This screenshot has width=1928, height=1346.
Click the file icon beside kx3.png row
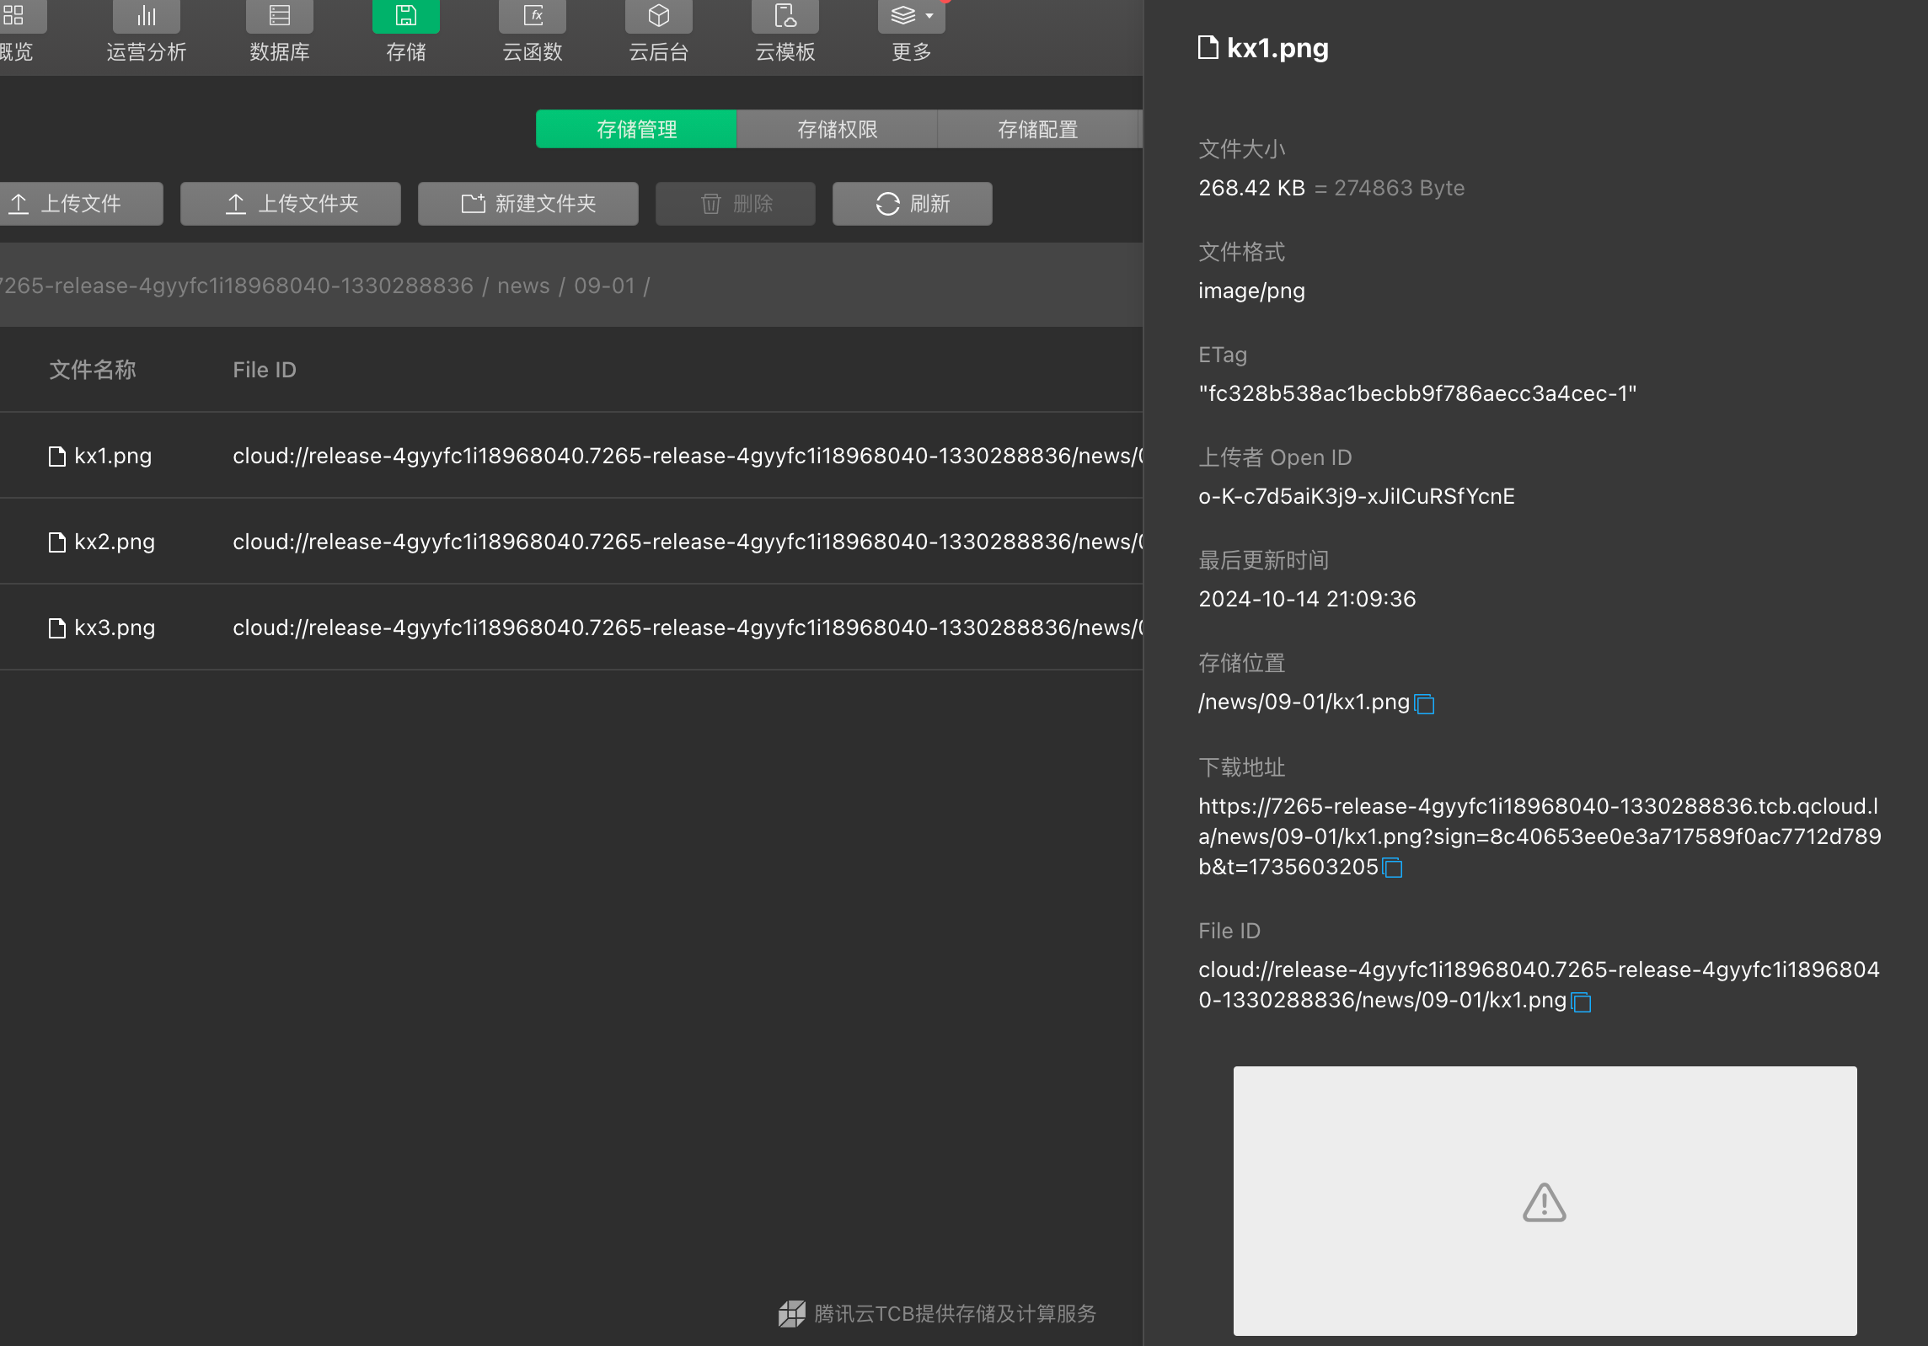(x=57, y=628)
